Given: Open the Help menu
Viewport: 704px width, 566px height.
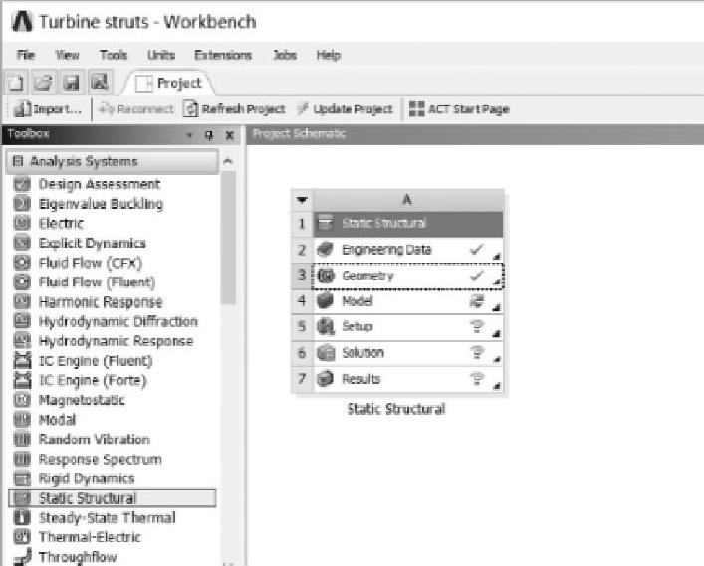Looking at the screenshot, I should (329, 55).
